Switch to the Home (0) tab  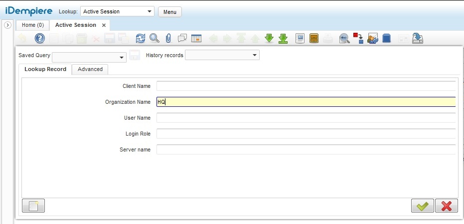[33, 25]
